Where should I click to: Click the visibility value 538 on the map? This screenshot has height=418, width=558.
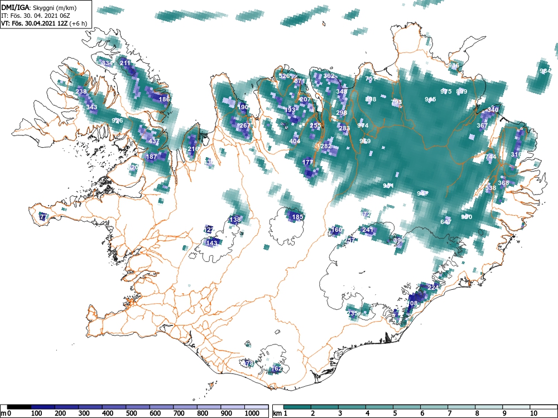pyautogui.click(x=490, y=188)
